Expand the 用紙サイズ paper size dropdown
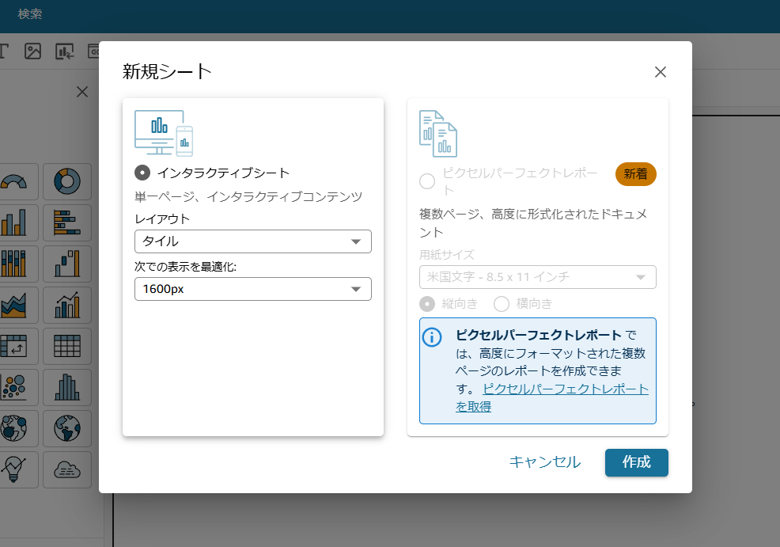The width and height of the screenshot is (780, 547). pyautogui.click(x=538, y=277)
